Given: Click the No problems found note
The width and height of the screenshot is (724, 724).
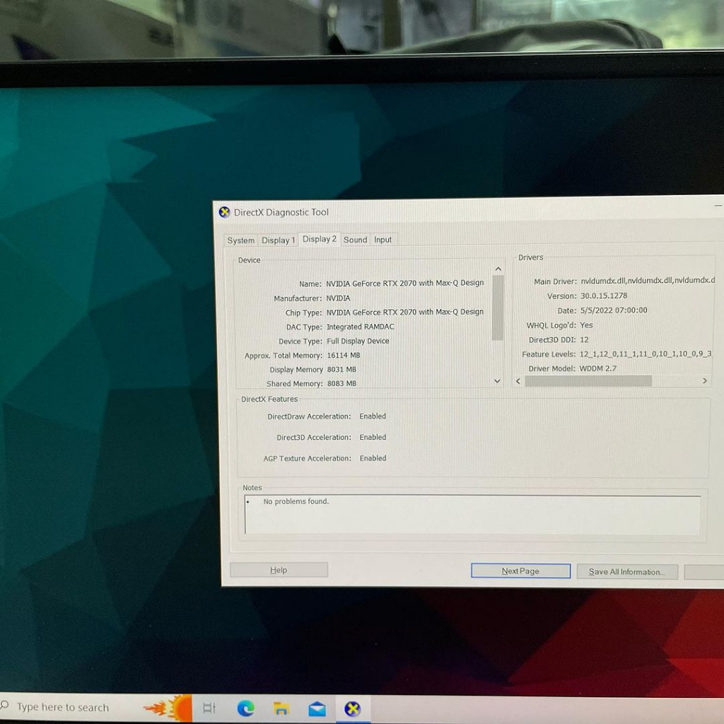Looking at the screenshot, I should 296,501.
